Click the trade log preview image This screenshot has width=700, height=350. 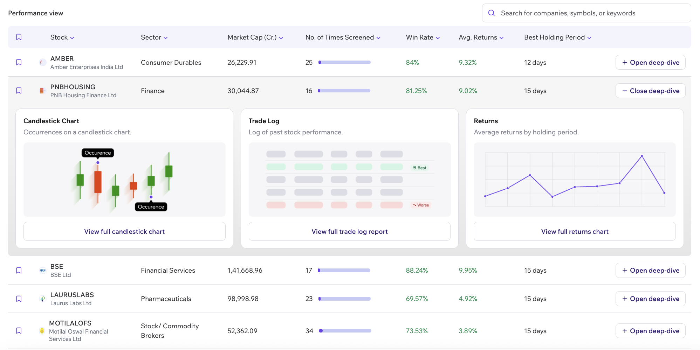349,179
